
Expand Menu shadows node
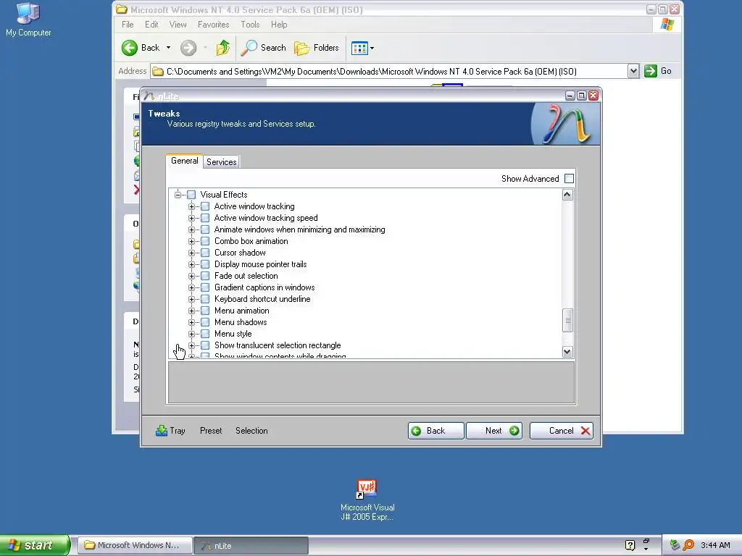(x=191, y=322)
